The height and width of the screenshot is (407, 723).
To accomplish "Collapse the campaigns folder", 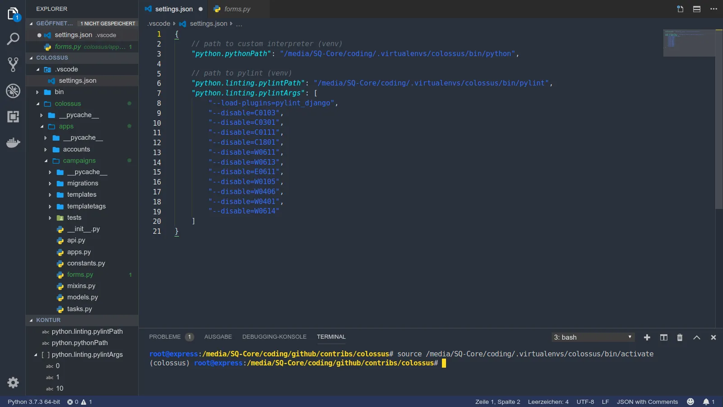I will [x=46, y=161].
